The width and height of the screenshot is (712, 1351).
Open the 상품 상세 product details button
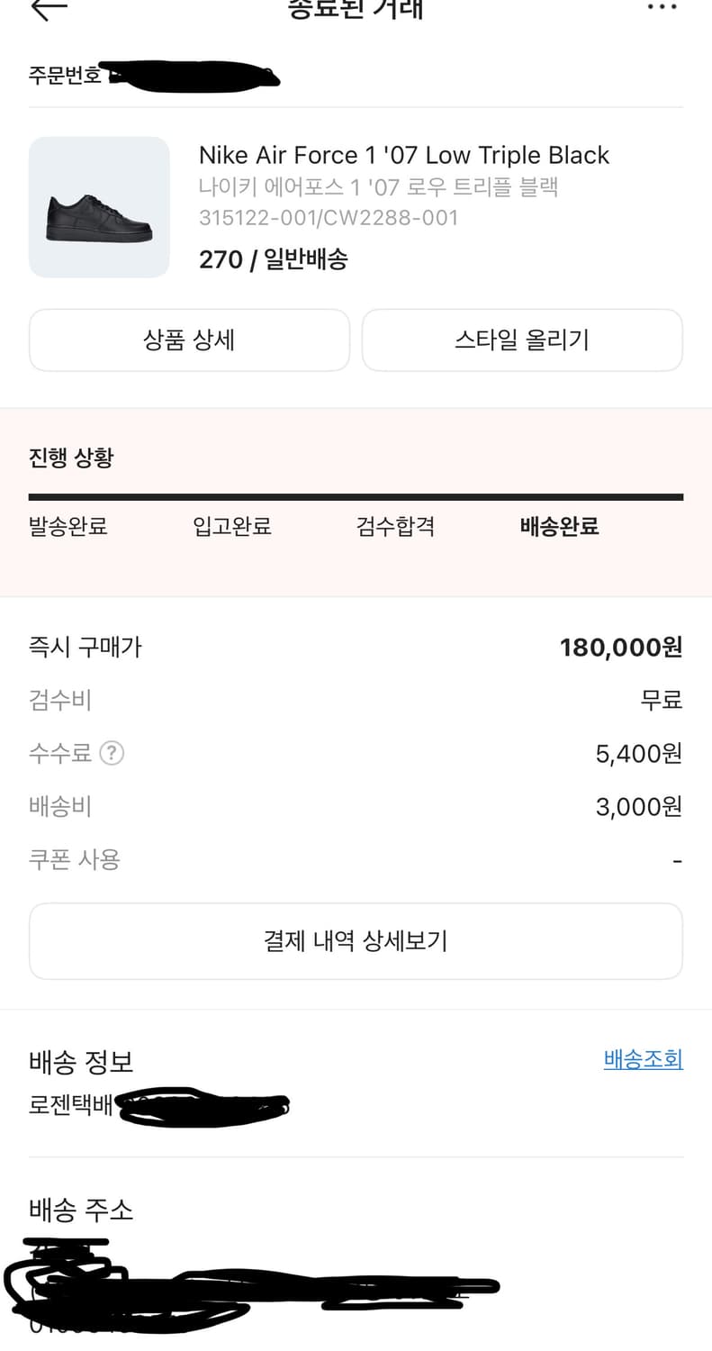click(x=189, y=340)
